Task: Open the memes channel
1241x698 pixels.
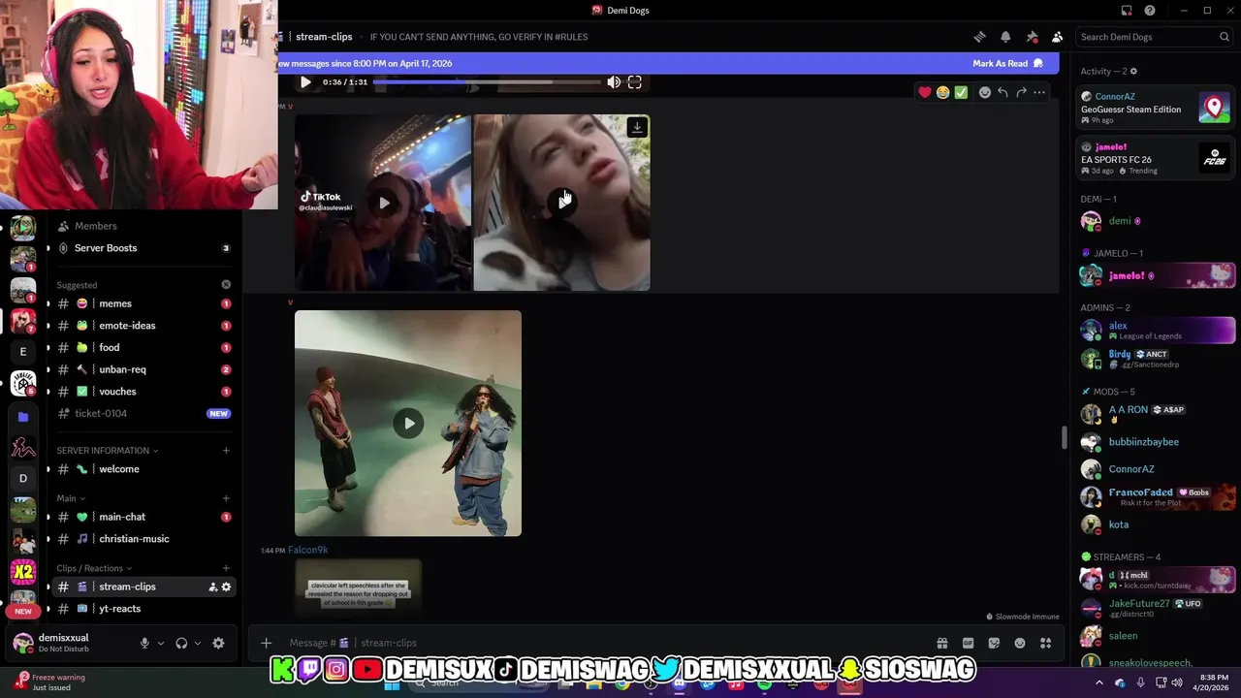Action: pyautogui.click(x=142, y=303)
